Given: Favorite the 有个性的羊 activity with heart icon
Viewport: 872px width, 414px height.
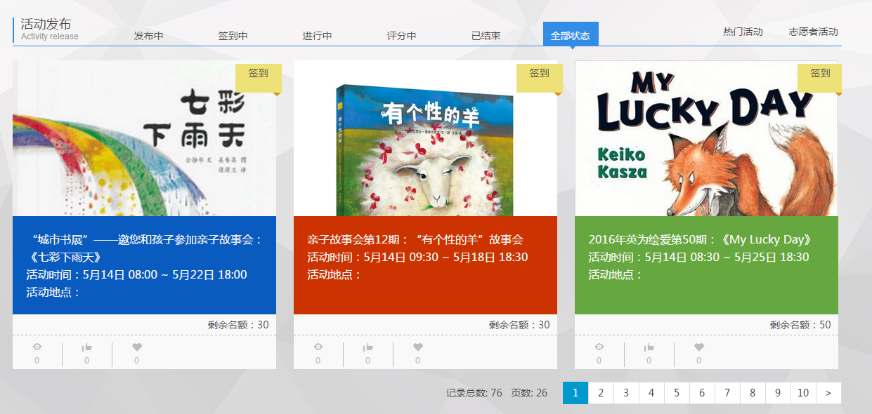Looking at the screenshot, I should tap(418, 347).
